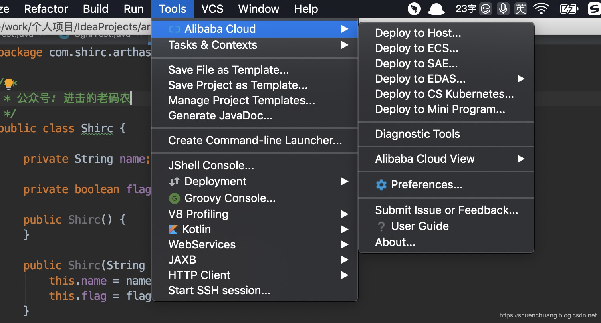
Task: Choose Deploy to Mini Program...
Action: point(446,109)
